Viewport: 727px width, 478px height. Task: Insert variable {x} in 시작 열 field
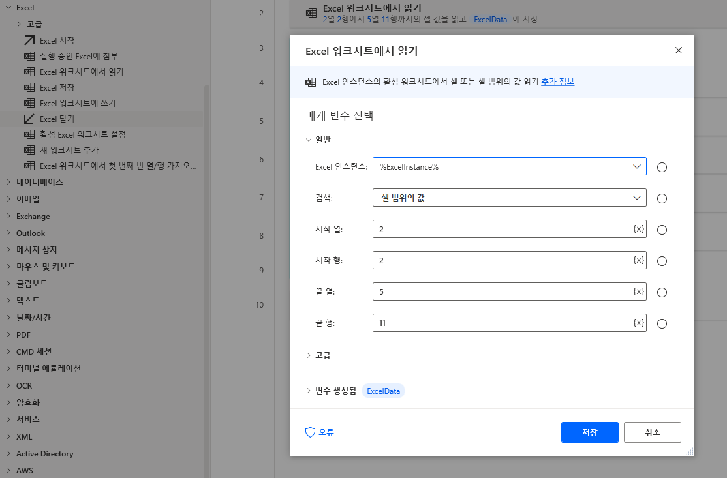click(638, 229)
